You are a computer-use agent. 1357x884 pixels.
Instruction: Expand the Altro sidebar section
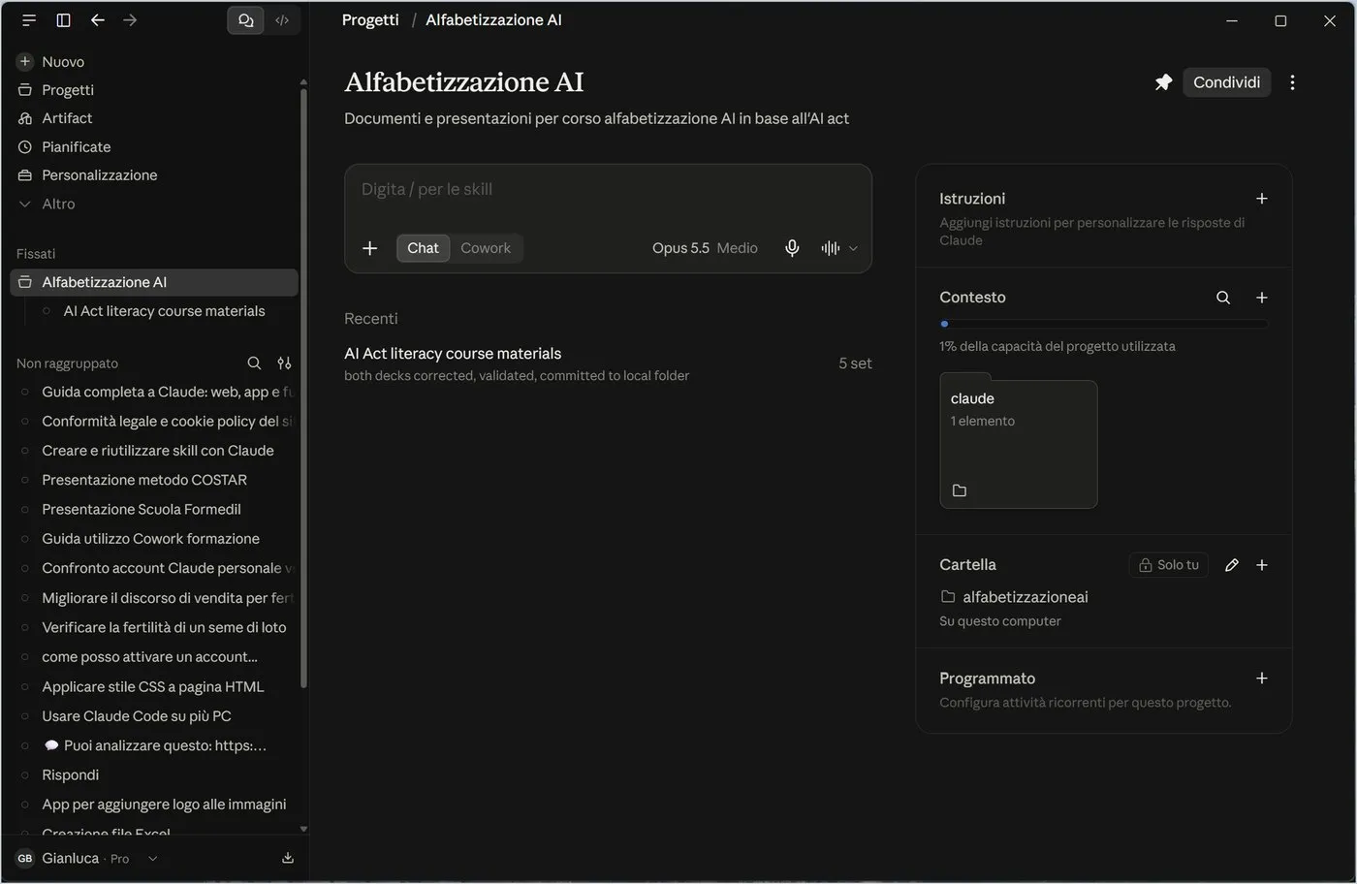[x=58, y=204]
